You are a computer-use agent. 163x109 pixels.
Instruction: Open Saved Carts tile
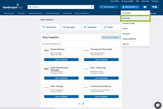coord(50,27)
